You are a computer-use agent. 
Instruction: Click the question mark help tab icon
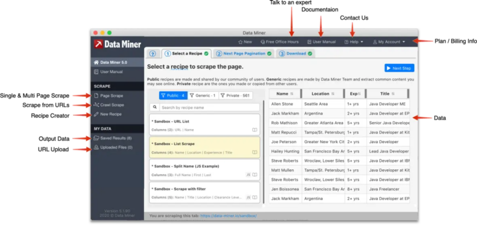click(153, 54)
